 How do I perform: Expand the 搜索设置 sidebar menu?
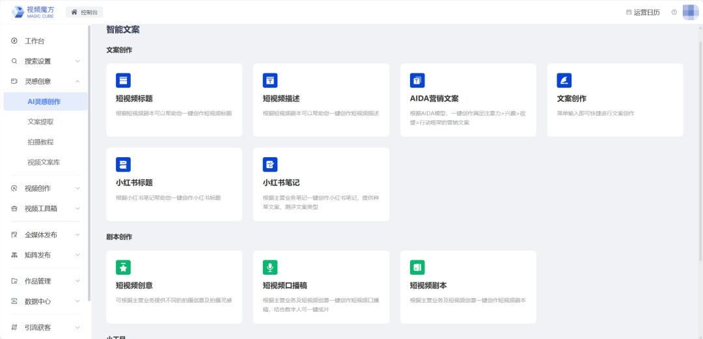click(44, 61)
